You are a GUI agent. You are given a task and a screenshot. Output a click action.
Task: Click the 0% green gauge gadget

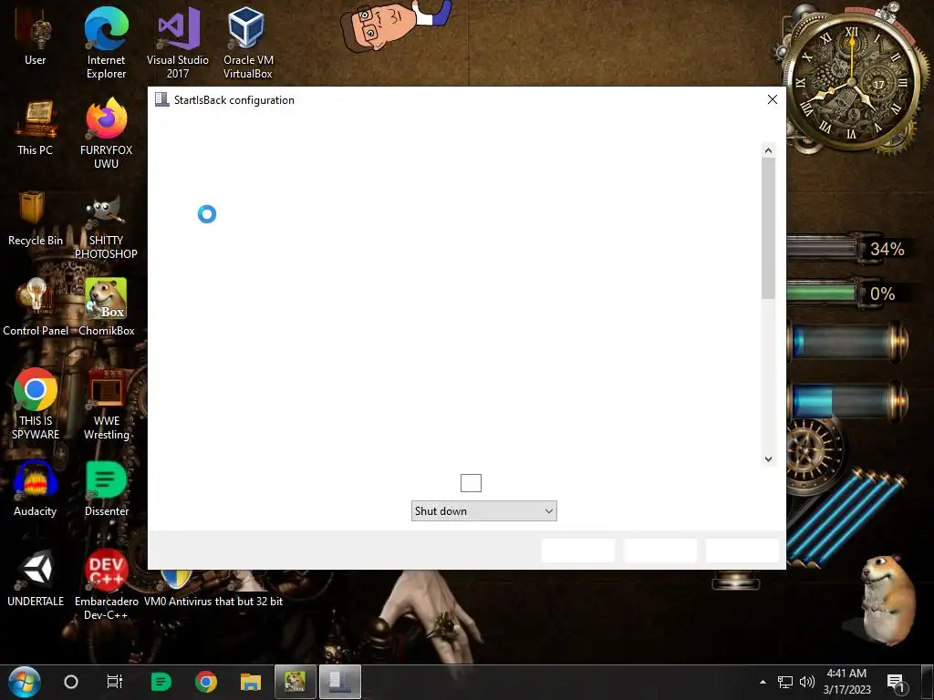(x=846, y=293)
